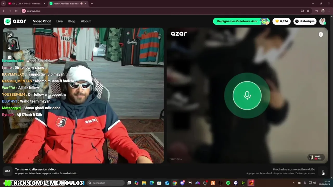
Task: Tap the green microphone button
Action: (x=247, y=96)
